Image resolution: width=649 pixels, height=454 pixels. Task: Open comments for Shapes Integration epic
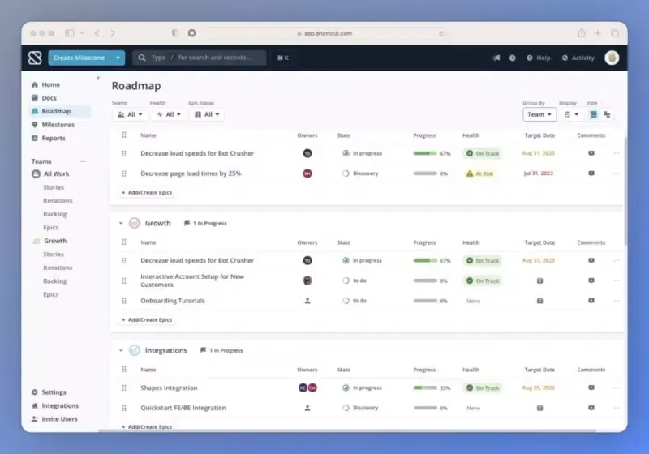(591, 388)
